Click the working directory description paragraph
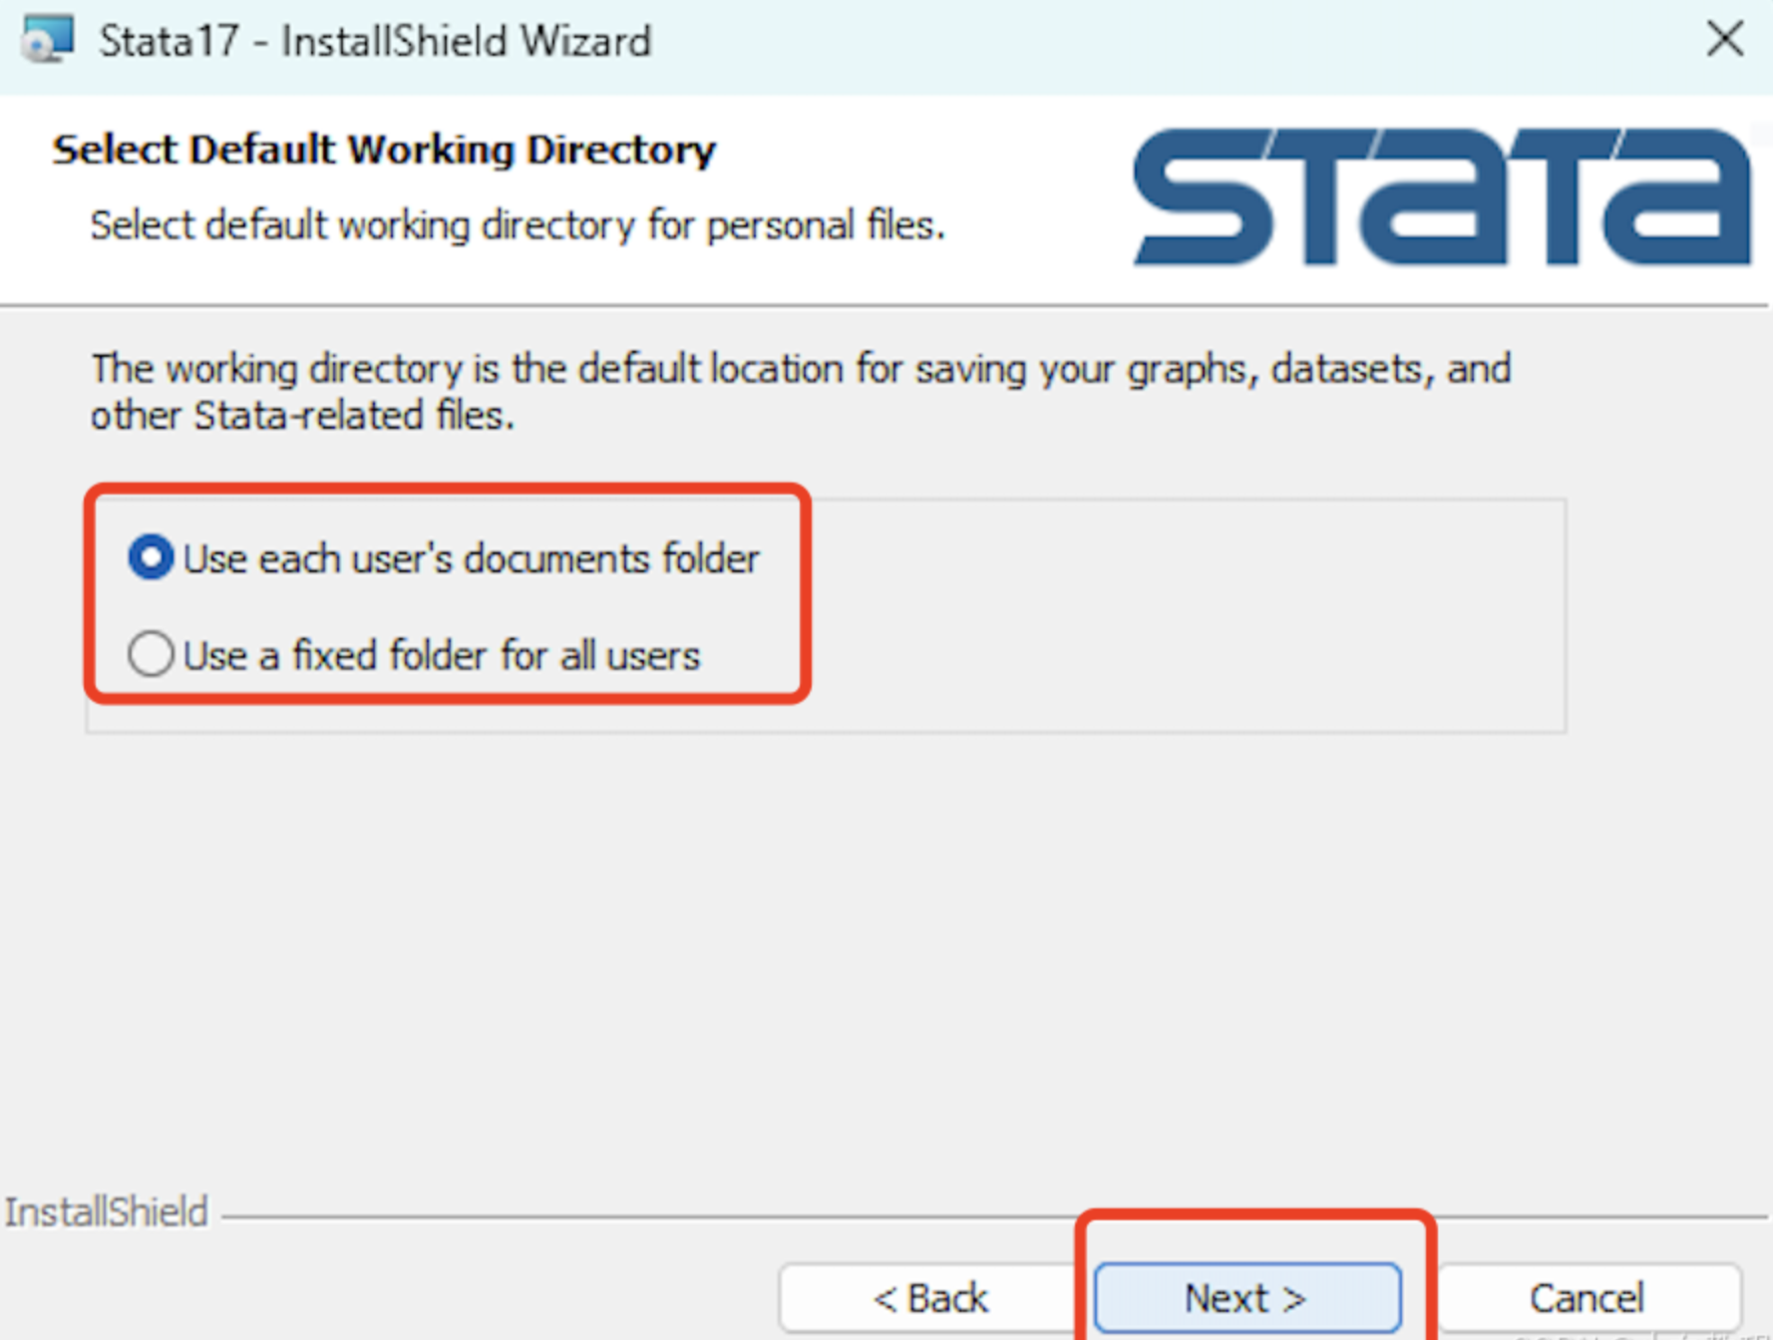 pyautogui.click(x=801, y=392)
